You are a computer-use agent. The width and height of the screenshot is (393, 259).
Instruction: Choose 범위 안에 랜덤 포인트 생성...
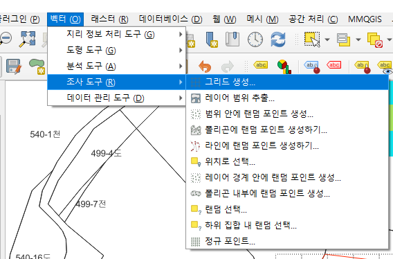[x=287, y=114]
